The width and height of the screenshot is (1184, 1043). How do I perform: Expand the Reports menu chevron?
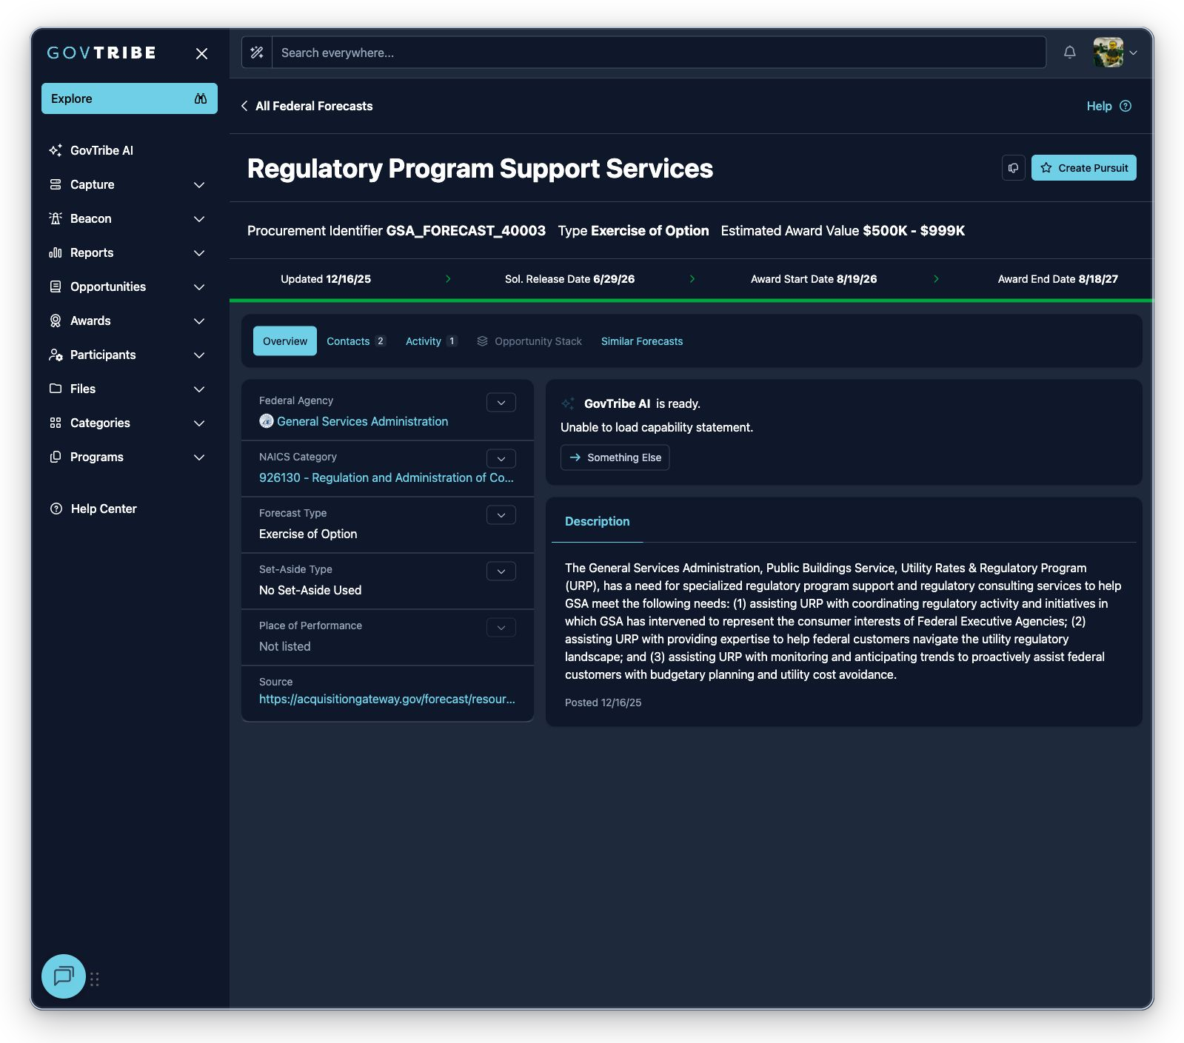199,252
